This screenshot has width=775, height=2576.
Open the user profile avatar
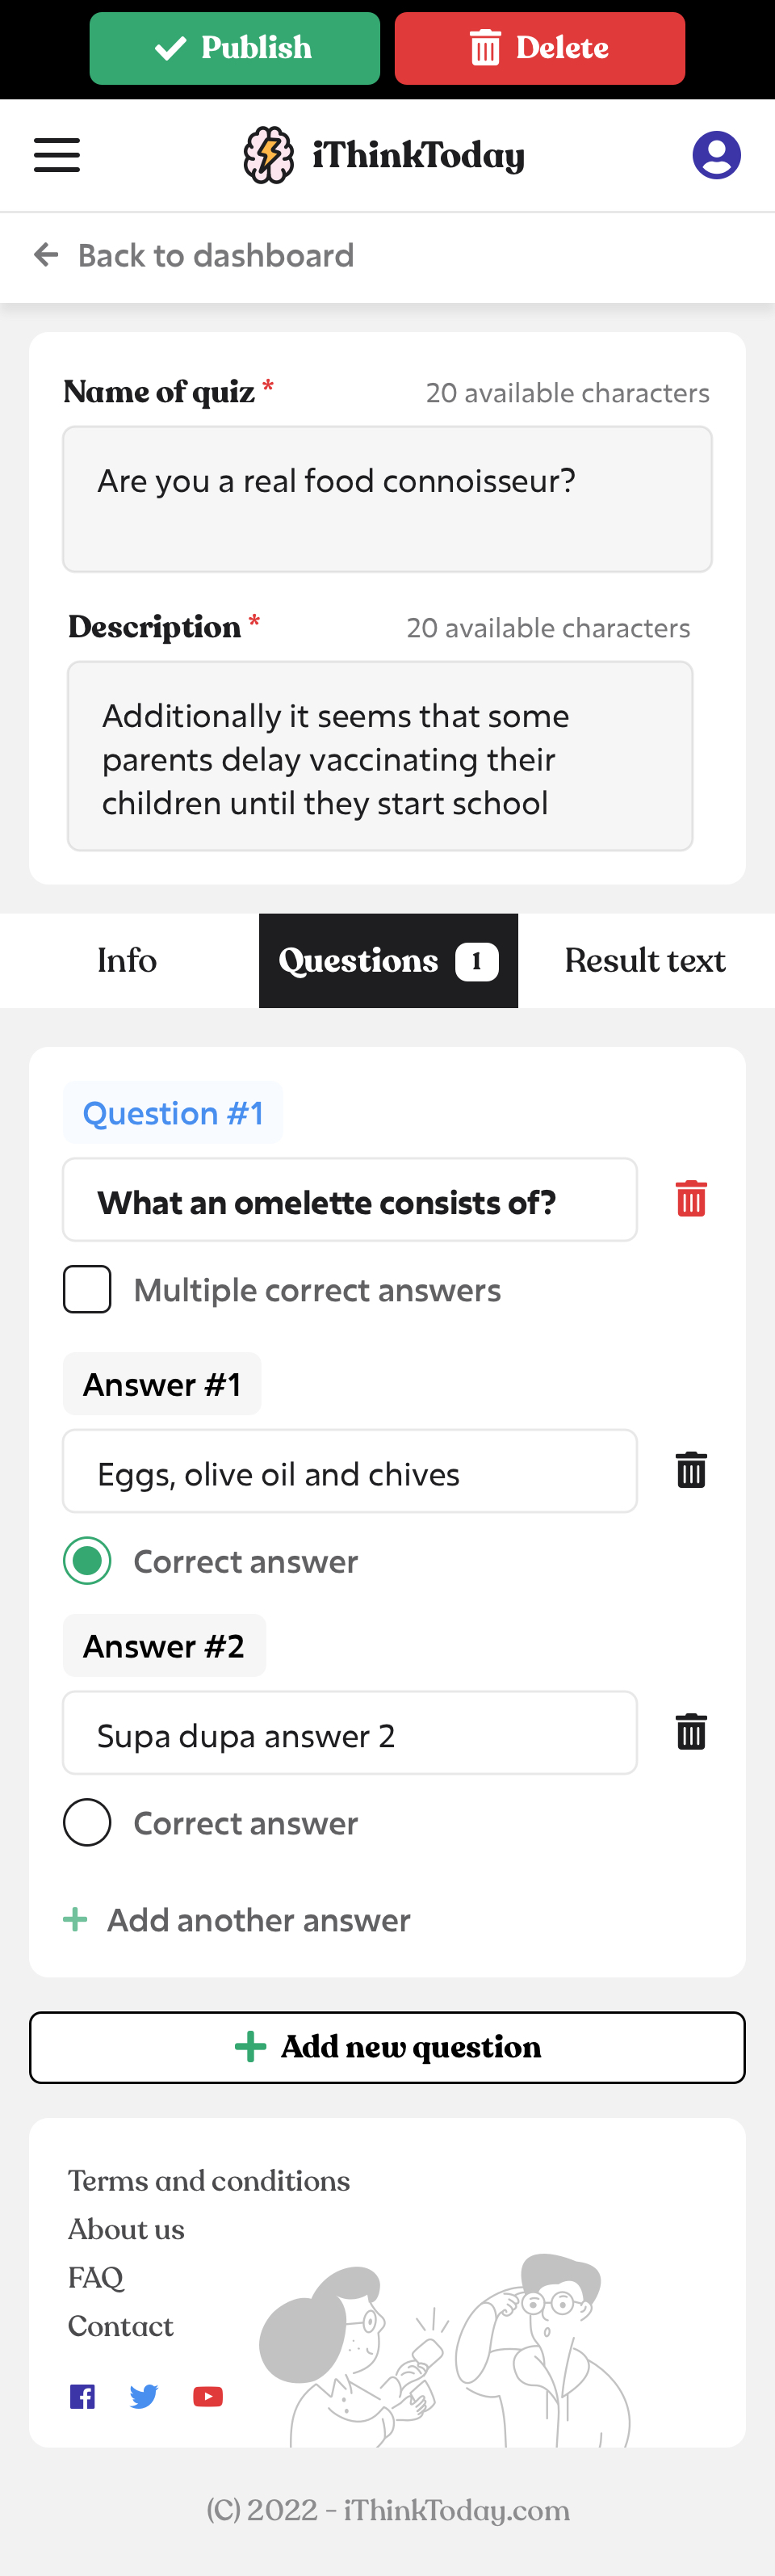pyautogui.click(x=716, y=154)
